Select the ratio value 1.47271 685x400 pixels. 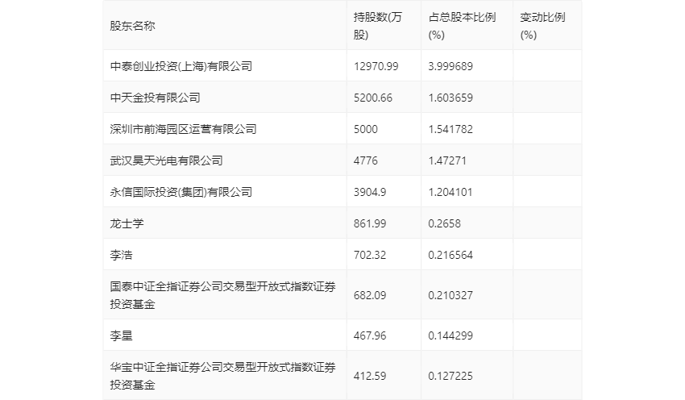pyautogui.click(x=447, y=160)
